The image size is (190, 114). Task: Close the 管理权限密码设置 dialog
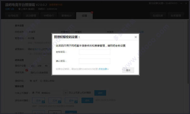point(136,37)
